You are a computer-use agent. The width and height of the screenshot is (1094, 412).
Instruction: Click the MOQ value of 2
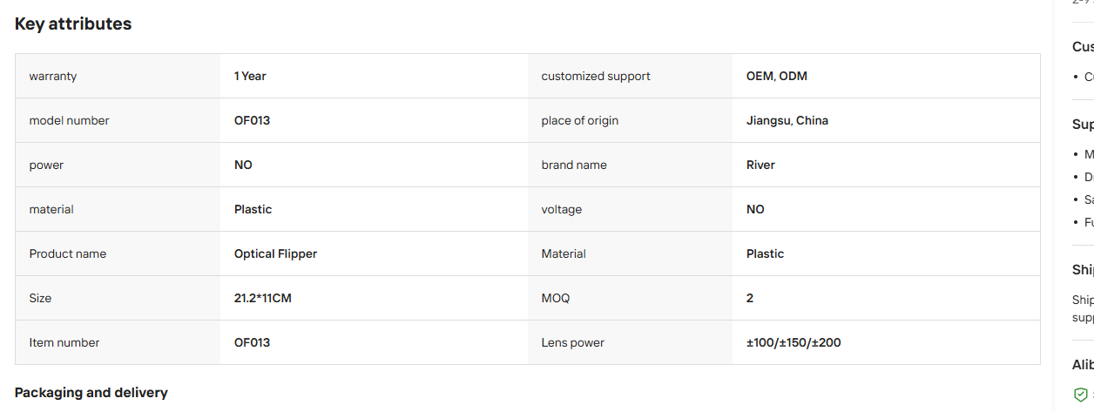click(750, 298)
